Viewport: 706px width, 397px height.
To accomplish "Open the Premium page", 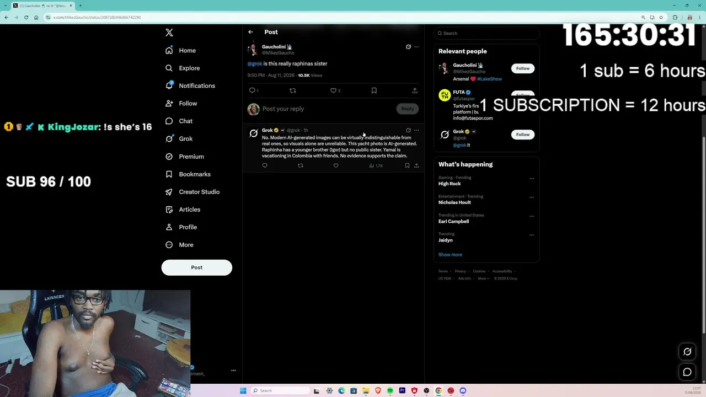I will coord(185,157).
